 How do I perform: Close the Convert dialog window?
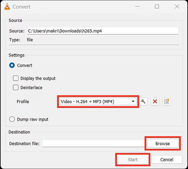[177, 6]
